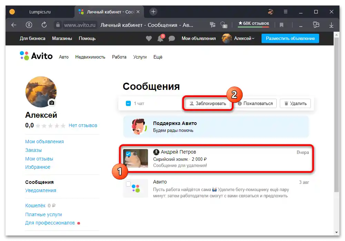Open the Авито chat from 3 авг

pos(216,189)
